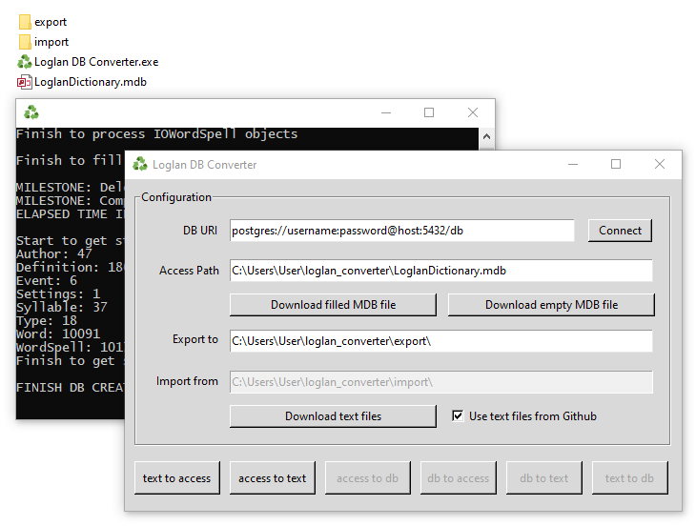Click the DB URI label
Image resolution: width=696 pixels, height=526 pixels.
pyautogui.click(x=200, y=231)
